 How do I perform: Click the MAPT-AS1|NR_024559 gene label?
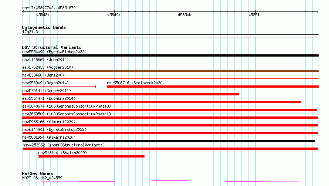[42, 178]
